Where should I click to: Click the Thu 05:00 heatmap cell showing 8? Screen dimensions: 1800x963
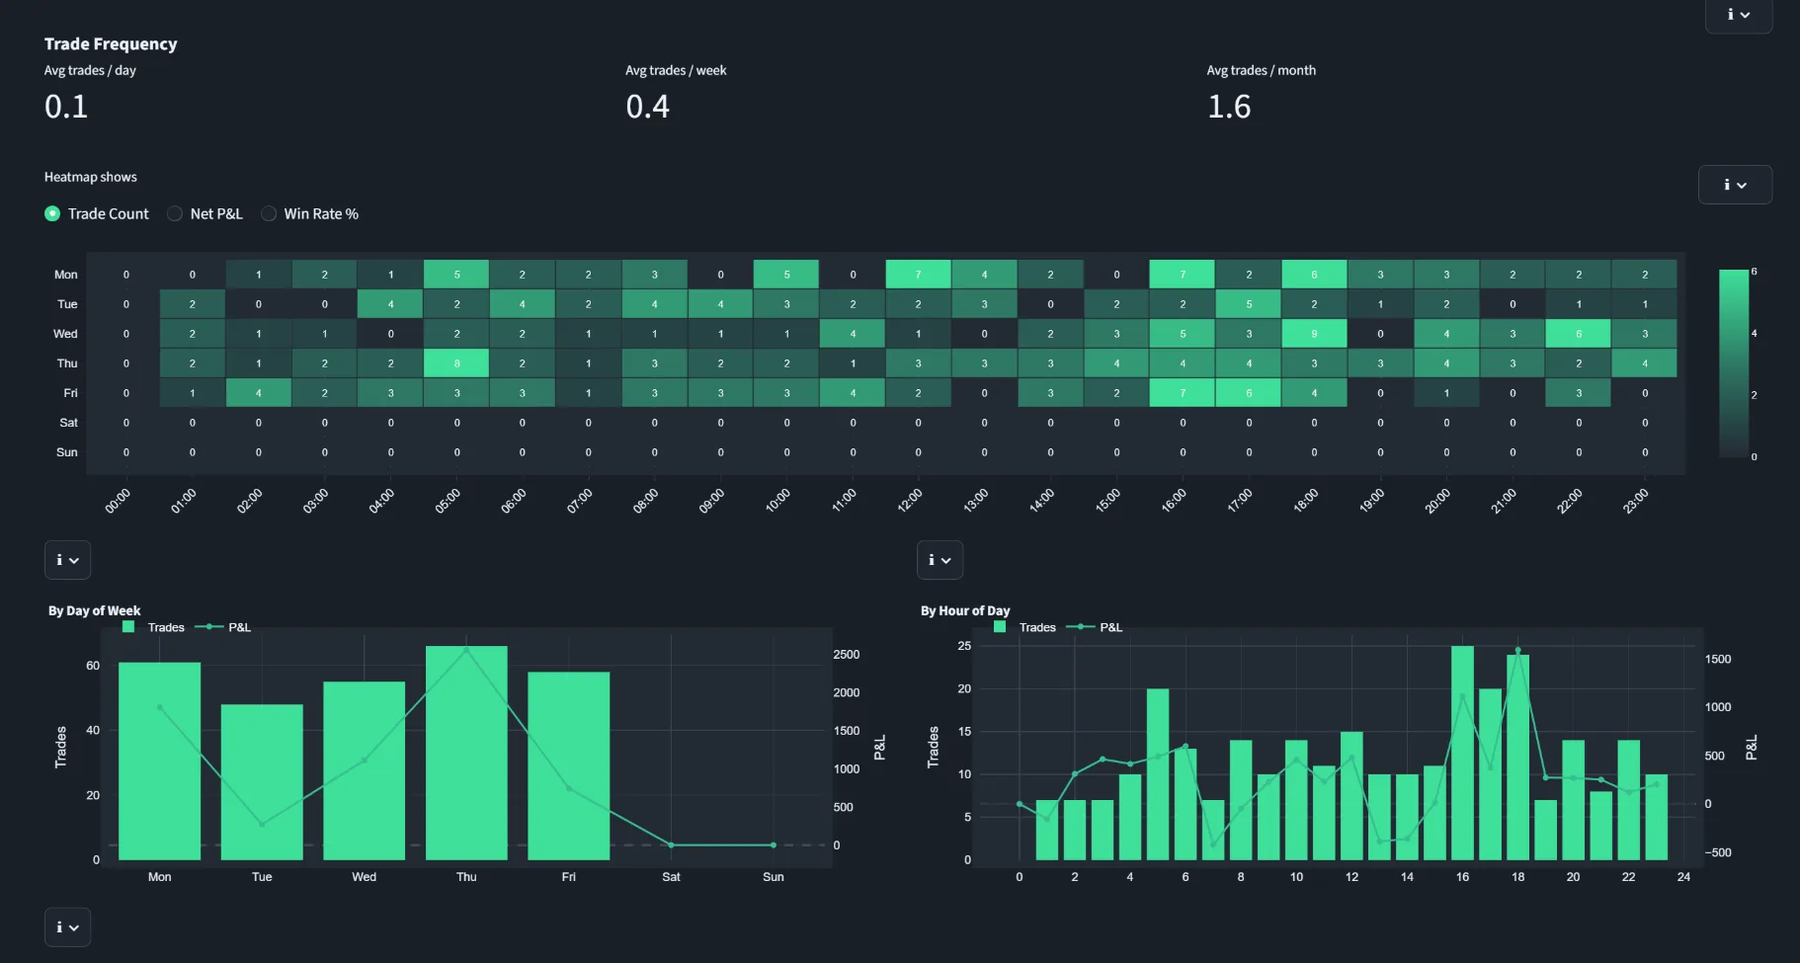456,363
